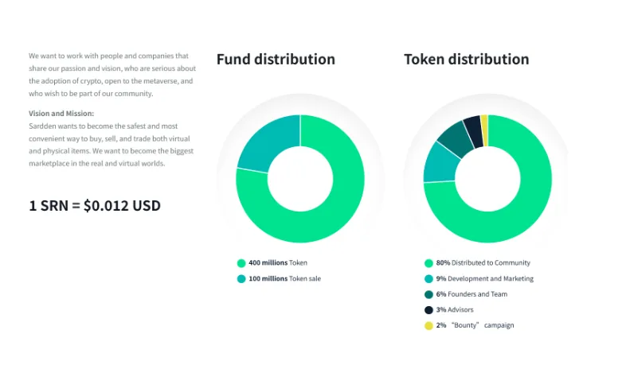Click the yellow Bounty slice in Token chart
Image resolution: width=630 pixels, height=388 pixels.
[484, 119]
